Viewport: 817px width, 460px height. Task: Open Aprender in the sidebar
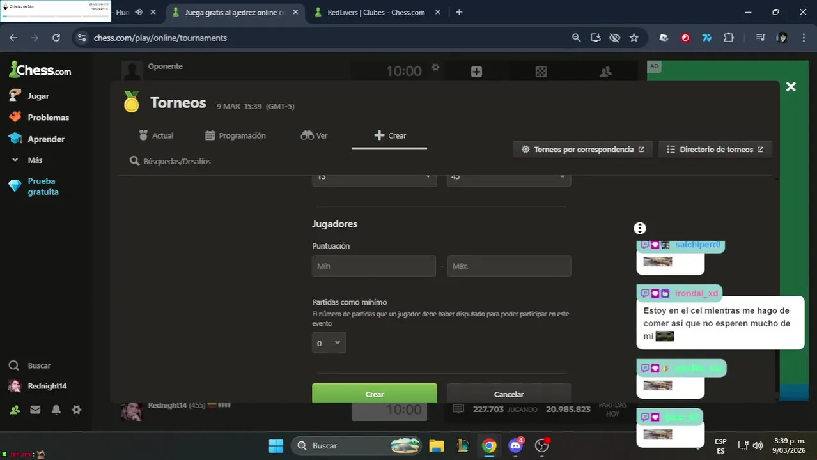point(46,139)
